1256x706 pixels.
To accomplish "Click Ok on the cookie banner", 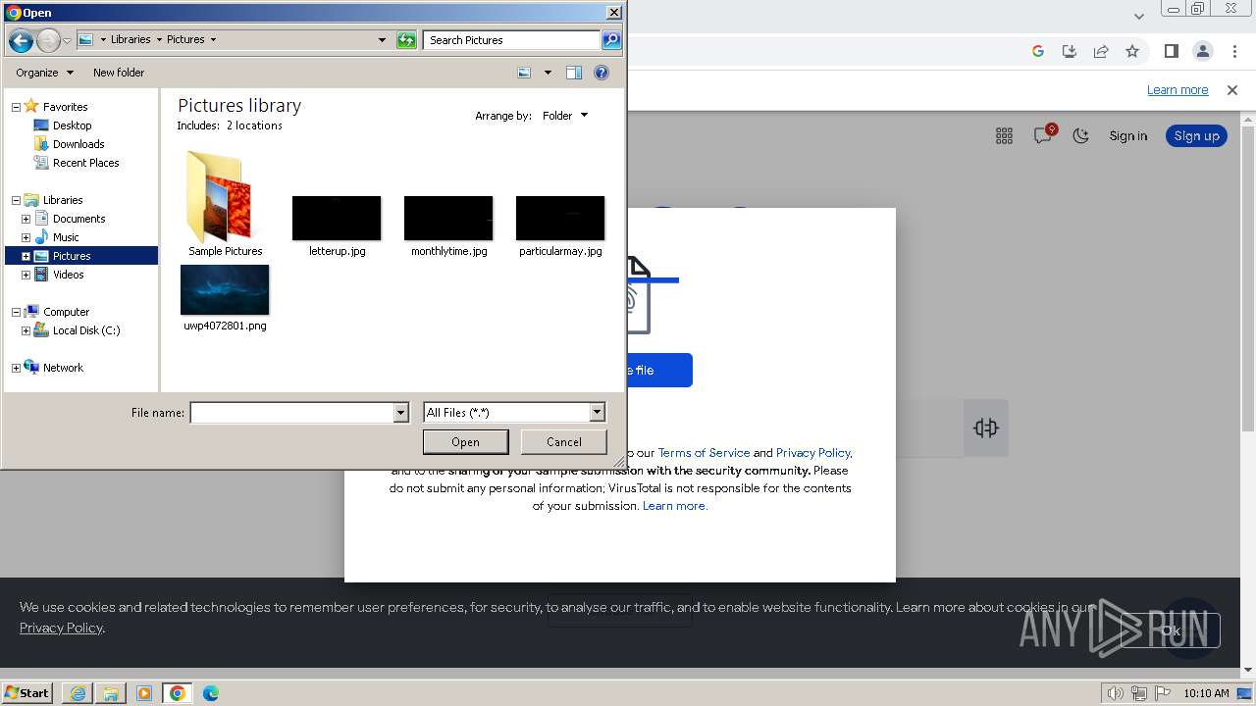I will (1170, 630).
